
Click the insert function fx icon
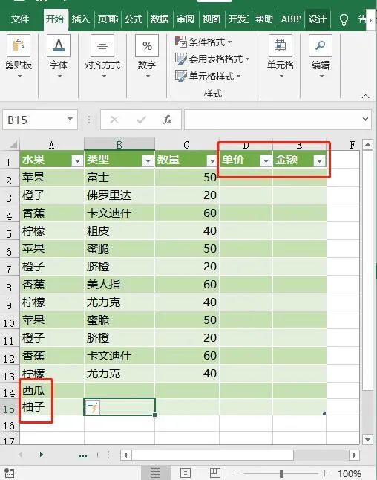click(168, 120)
